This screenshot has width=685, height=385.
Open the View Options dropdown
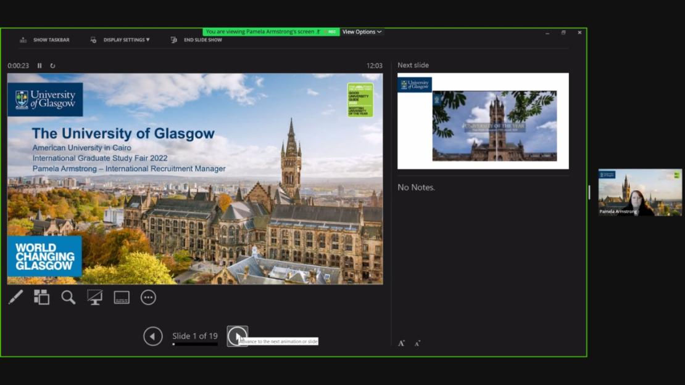(x=362, y=32)
